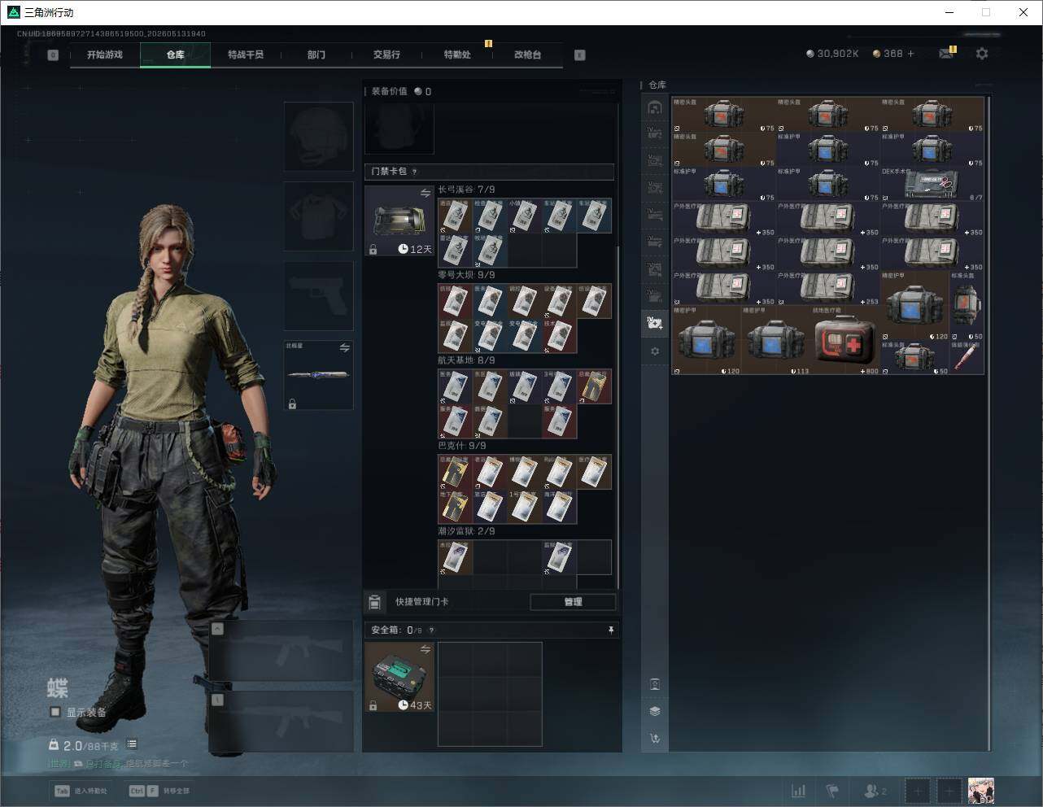The width and height of the screenshot is (1043, 807).
Task: Switch to the 特战干员 tab
Action: [246, 55]
